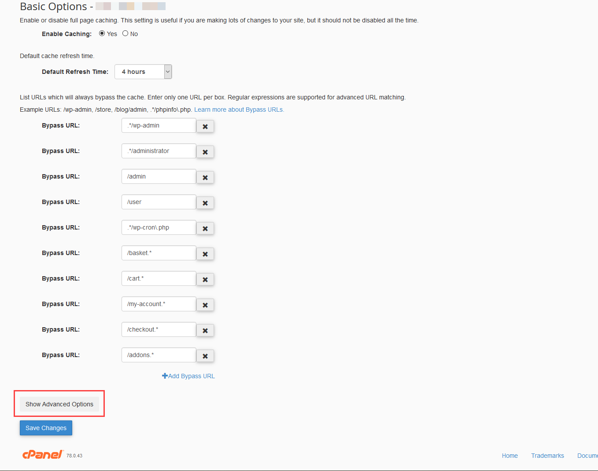
Task: Remove the /my-account.* bypass URL
Action: [x=205, y=305]
